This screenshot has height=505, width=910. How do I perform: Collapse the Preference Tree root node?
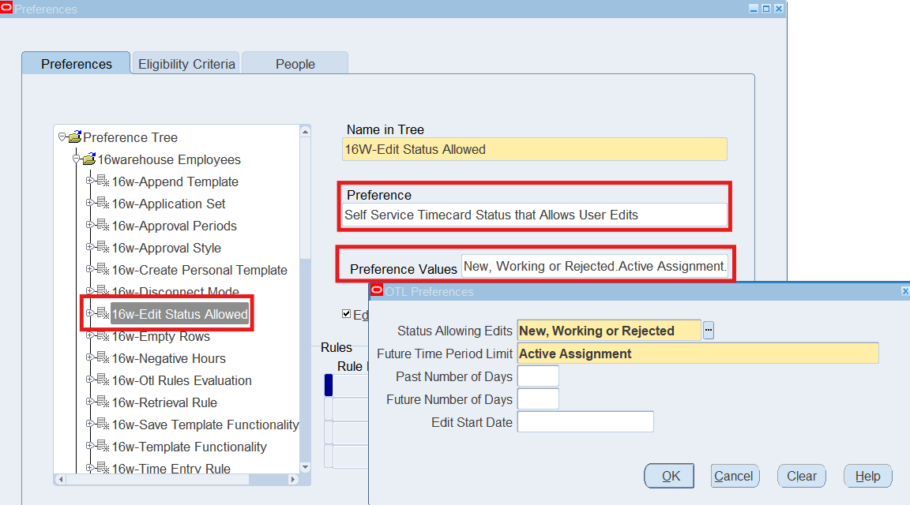62,137
